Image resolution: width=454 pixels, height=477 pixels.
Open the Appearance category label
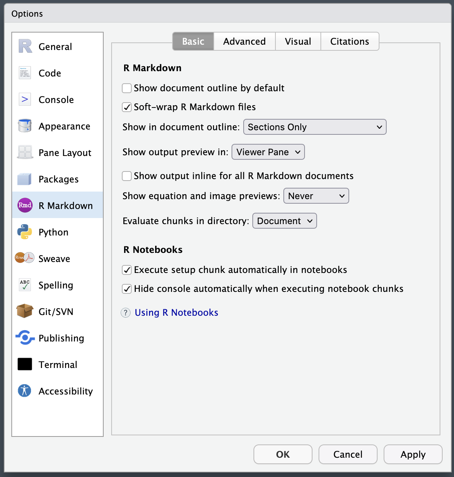(x=64, y=126)
